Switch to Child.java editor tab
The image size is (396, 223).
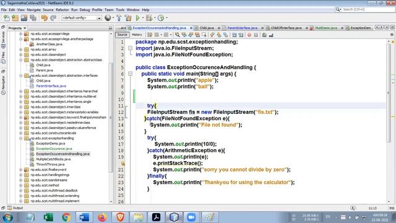207,28
